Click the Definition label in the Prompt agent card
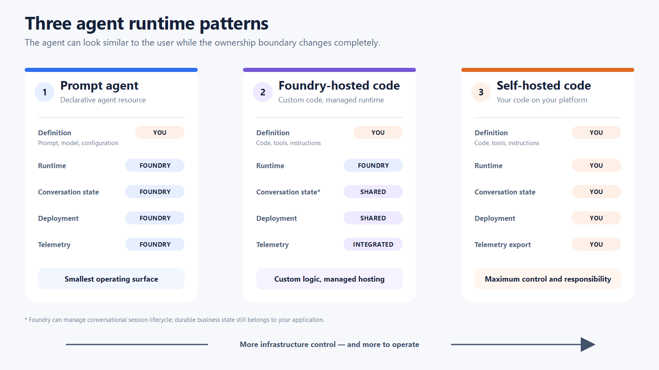The width and height of the screenshot is (659, 370). 55,133
